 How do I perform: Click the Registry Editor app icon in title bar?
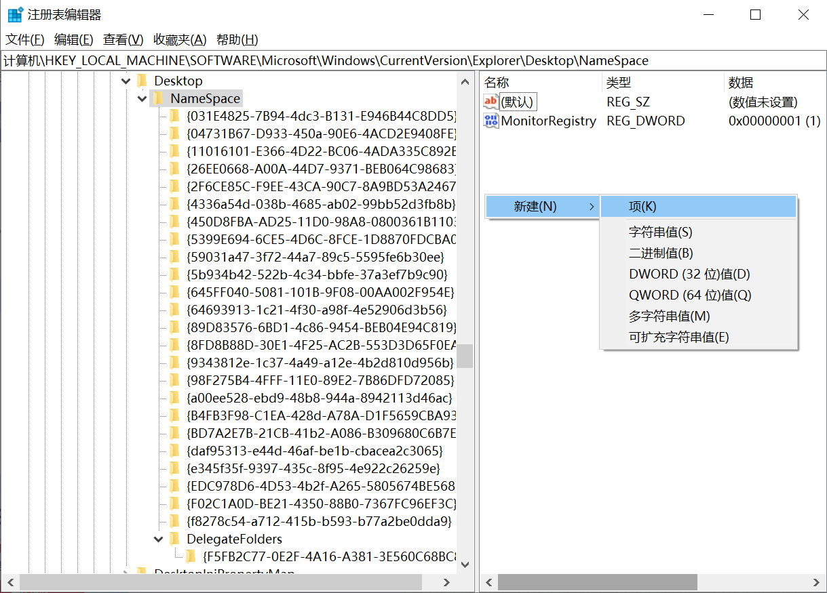coord(15,15)
